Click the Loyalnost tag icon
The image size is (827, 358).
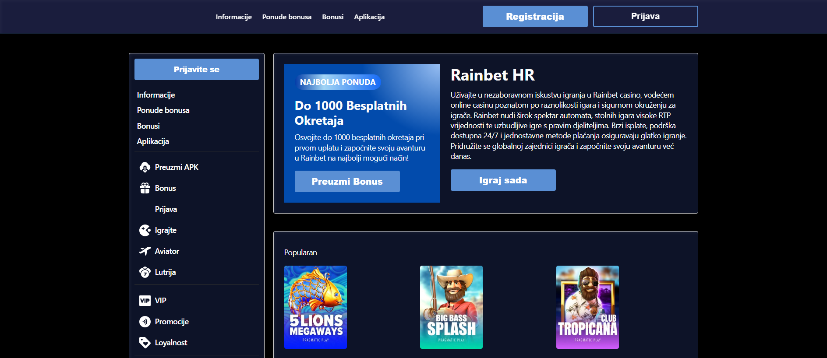click(145, 343)
